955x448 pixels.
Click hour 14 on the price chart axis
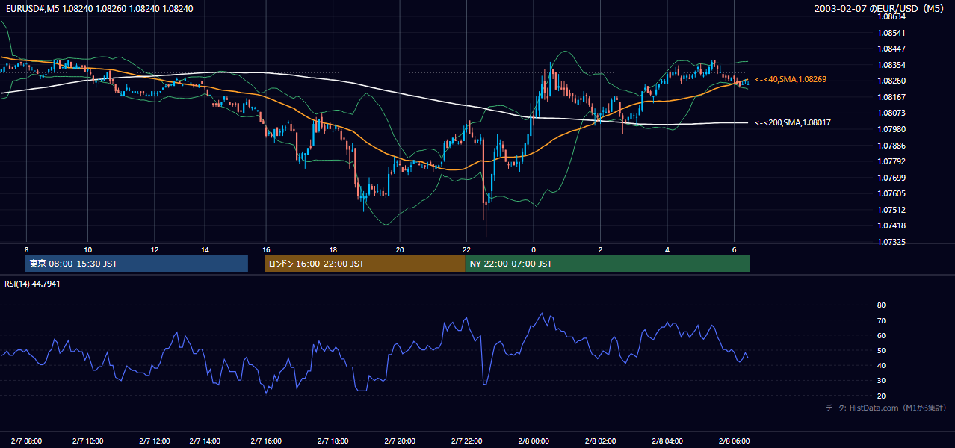(204, 249)
